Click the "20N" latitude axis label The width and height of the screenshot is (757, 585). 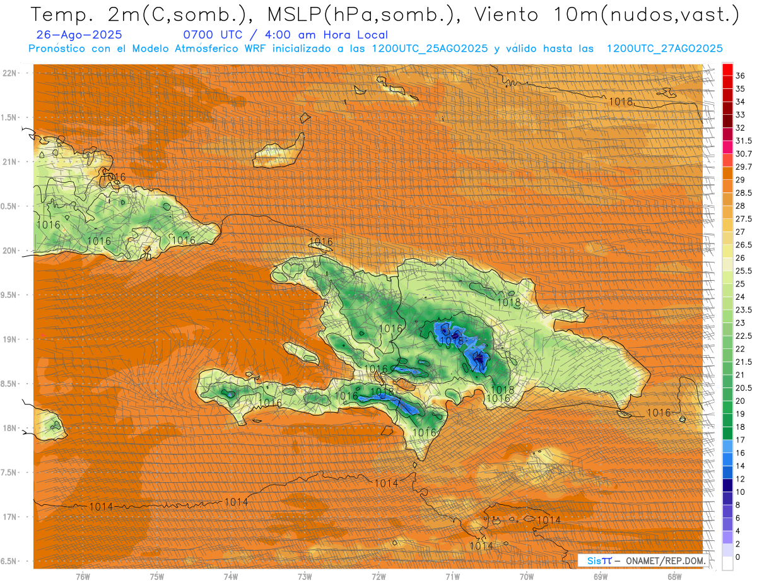pos(9,251)
